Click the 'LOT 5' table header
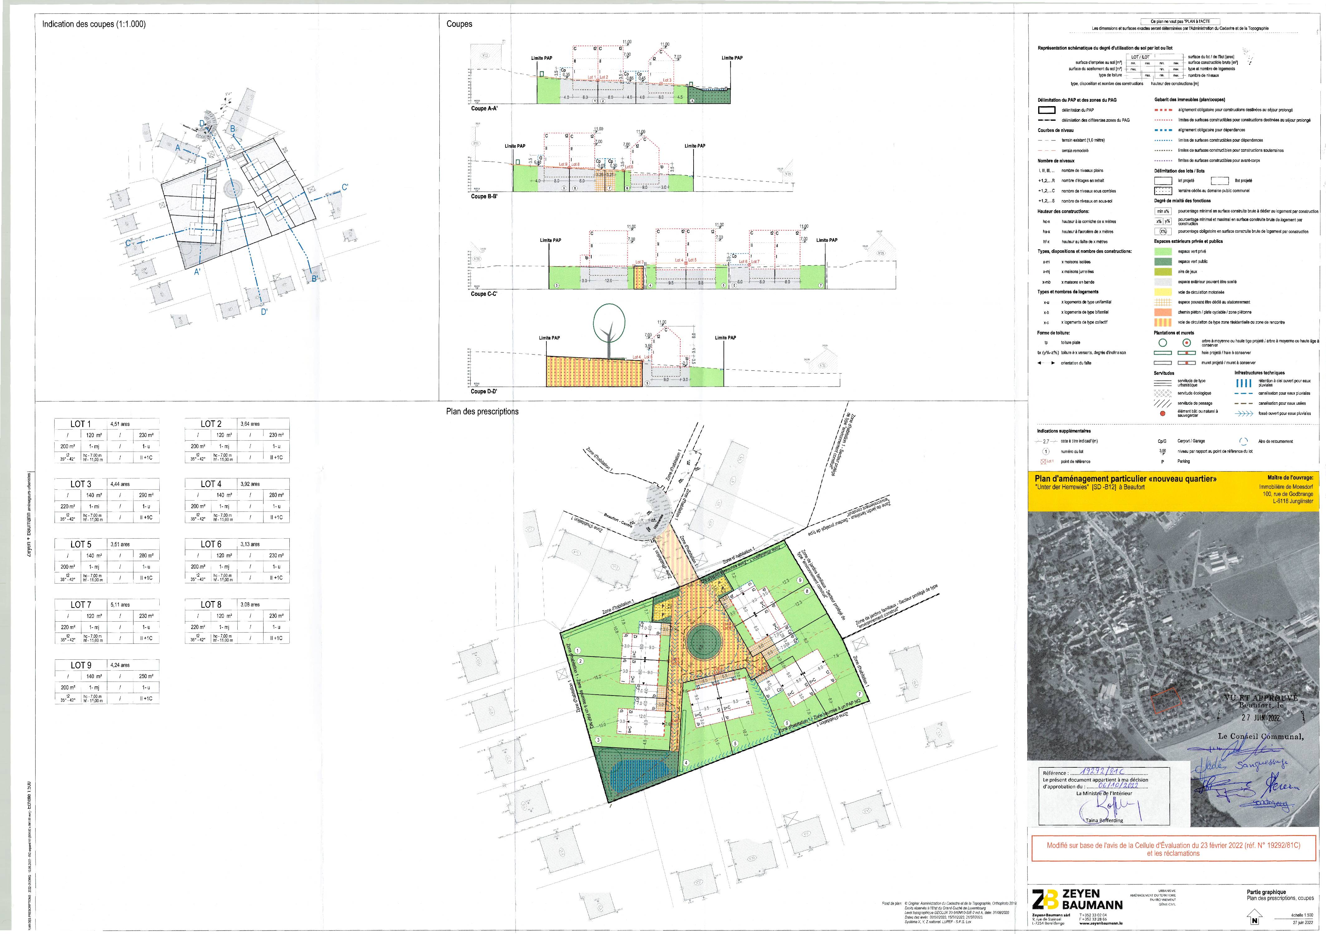The width and height of the screenshot is (1326, 934). point(81,545)
